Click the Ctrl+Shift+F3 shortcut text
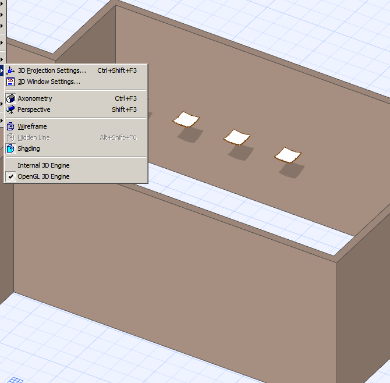390x383 pixels. tap(117, 70)
